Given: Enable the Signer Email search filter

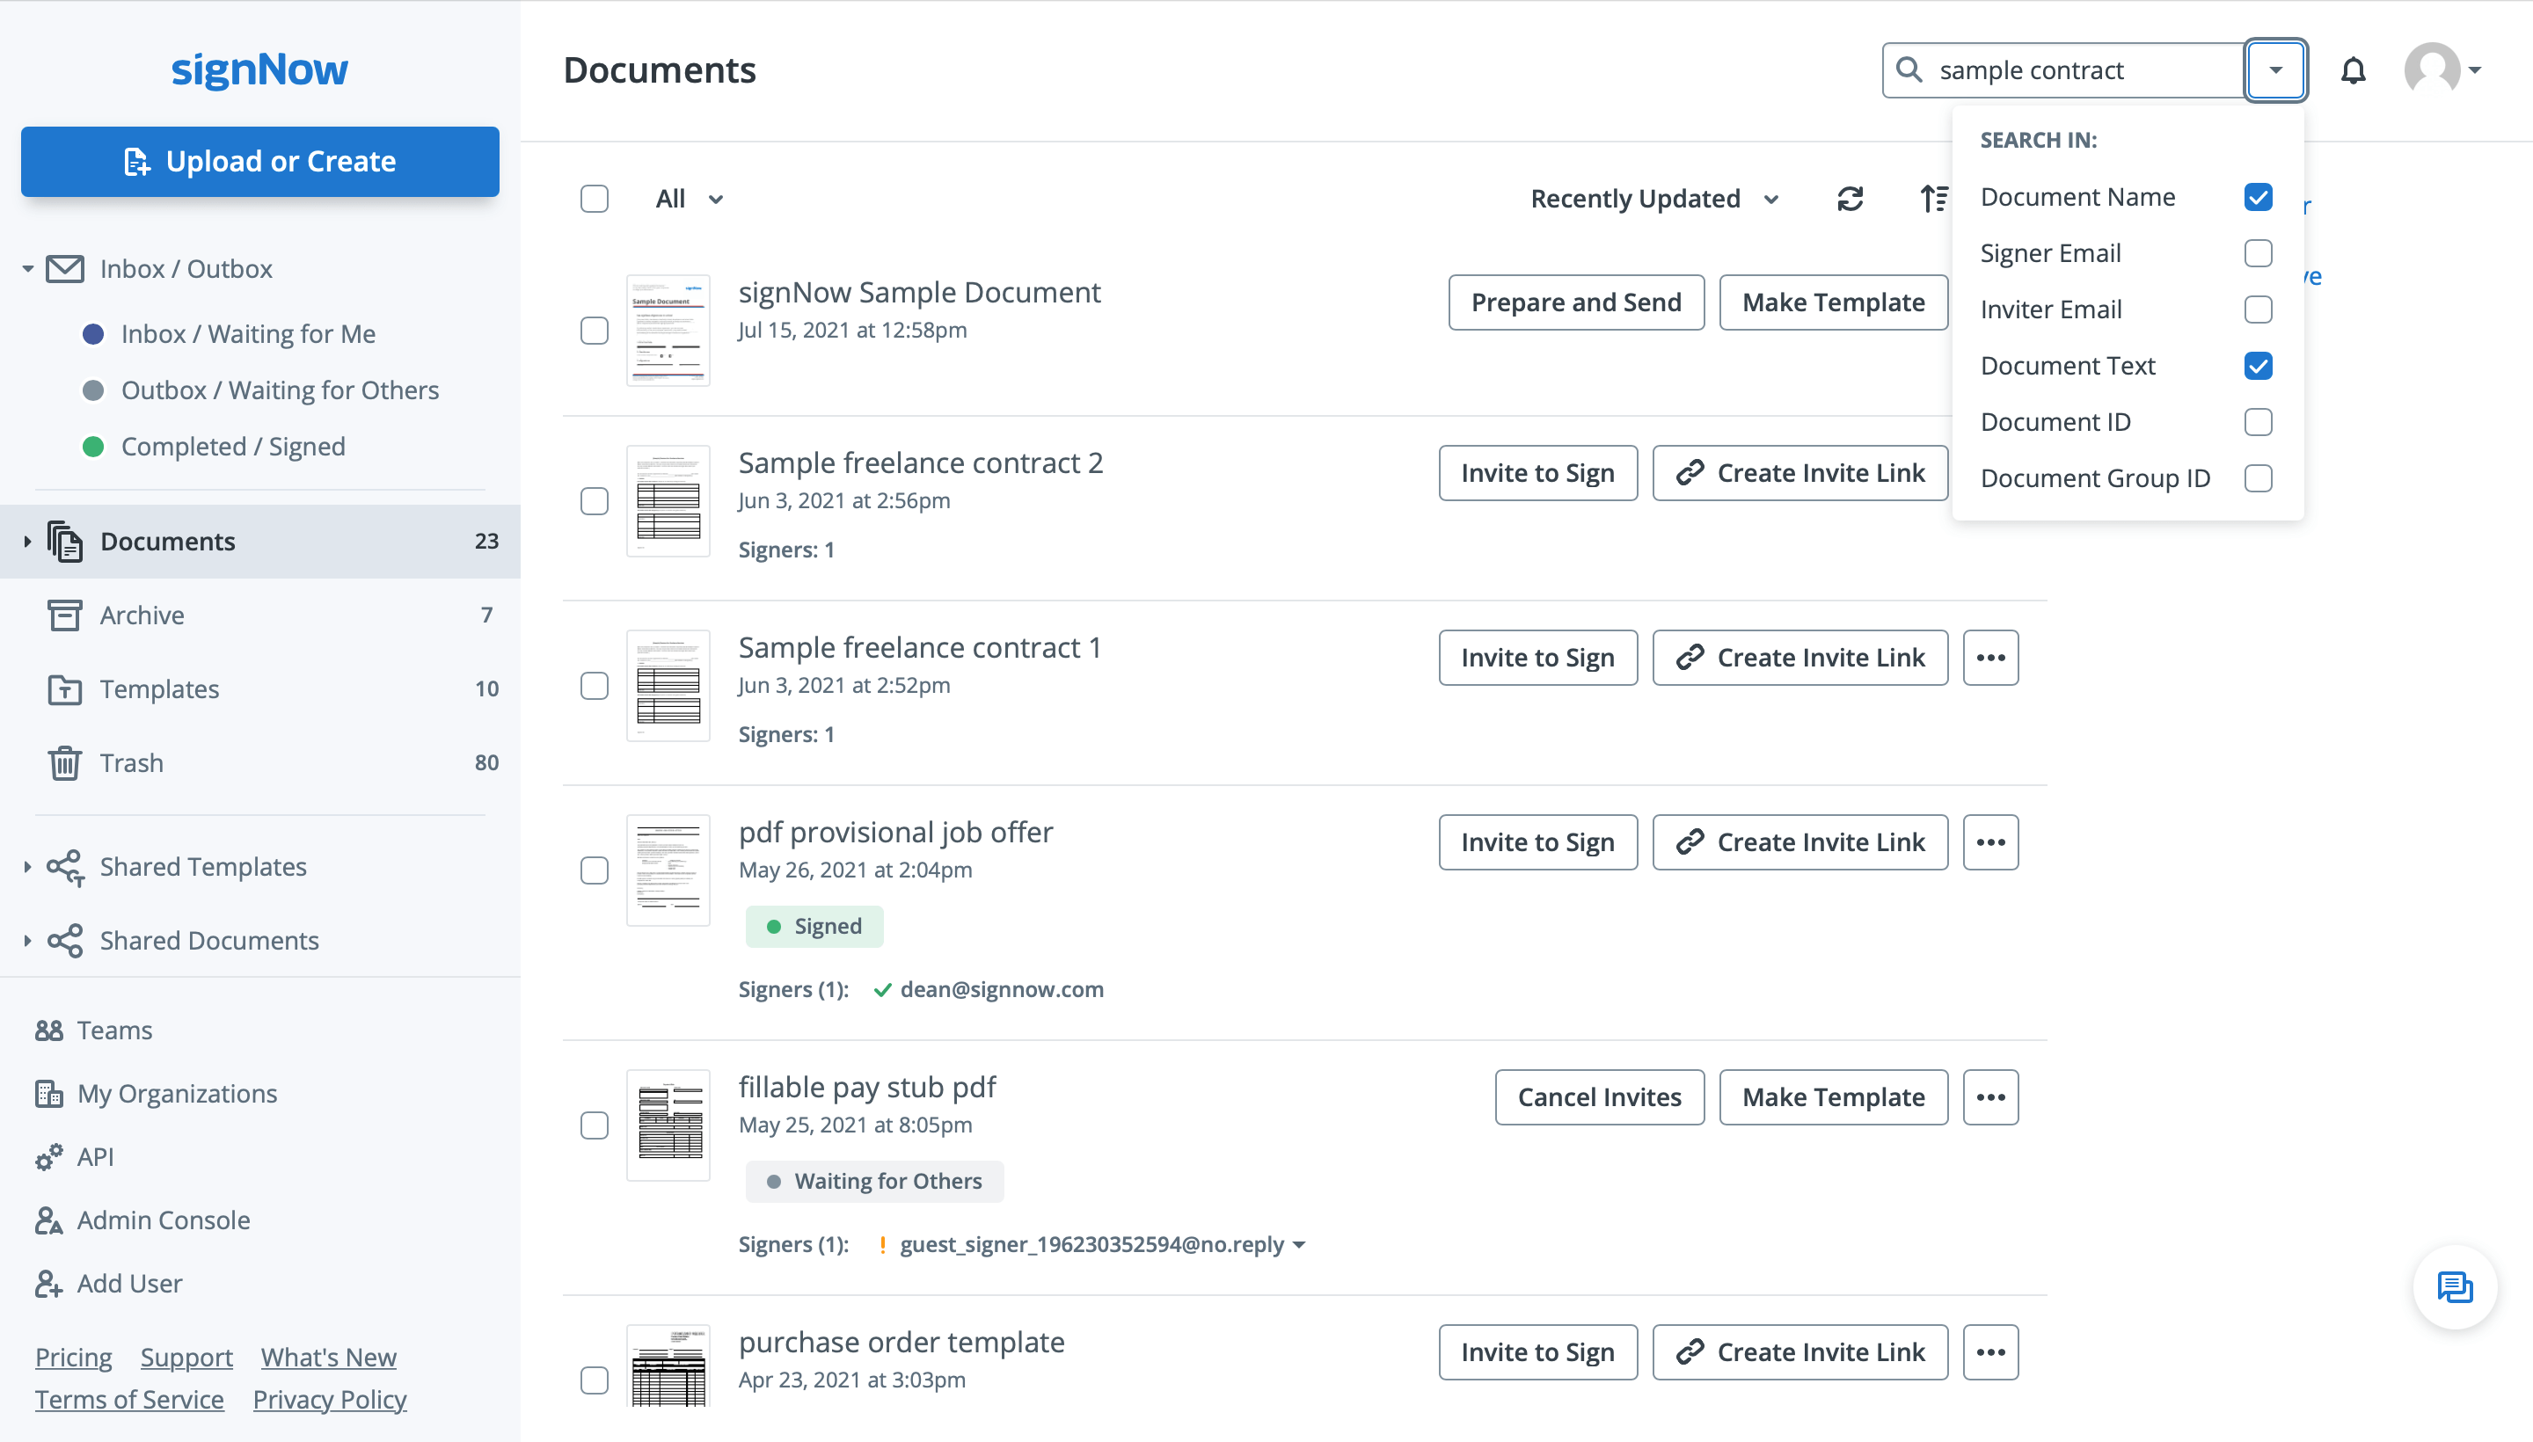Looking at the screenshot, I should (x=2258, y=252).
